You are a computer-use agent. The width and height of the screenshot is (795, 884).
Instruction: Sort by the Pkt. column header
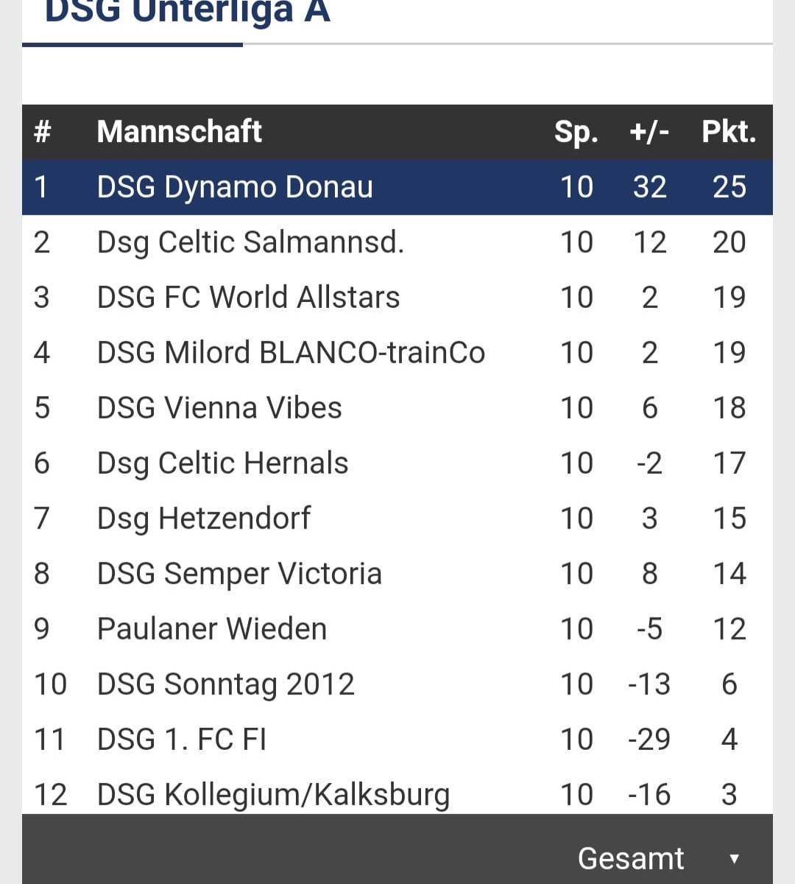[729, 132]
